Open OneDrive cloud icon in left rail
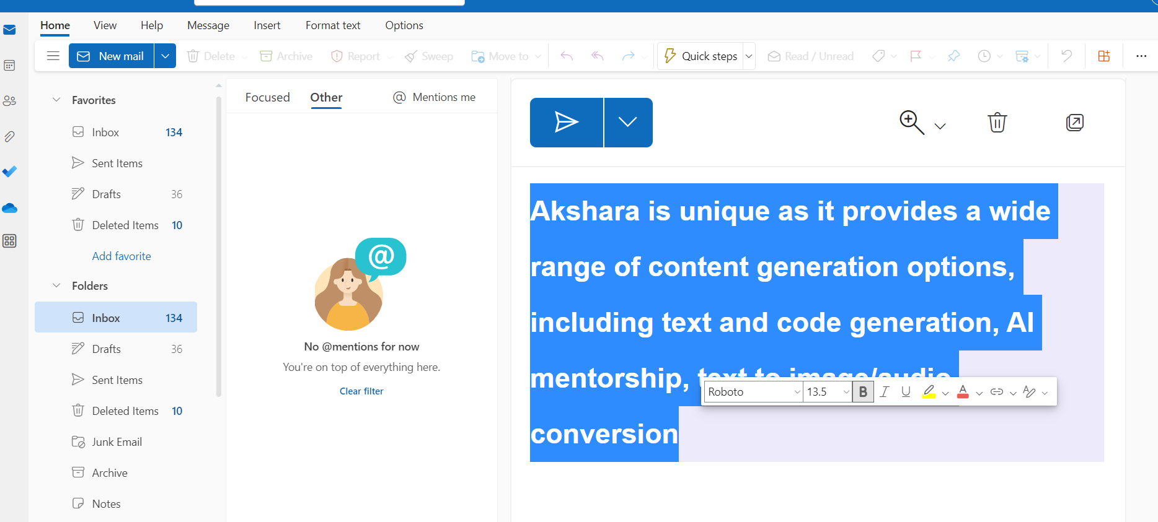Viewport: 1158px width, 522px height. pos(10,208)
